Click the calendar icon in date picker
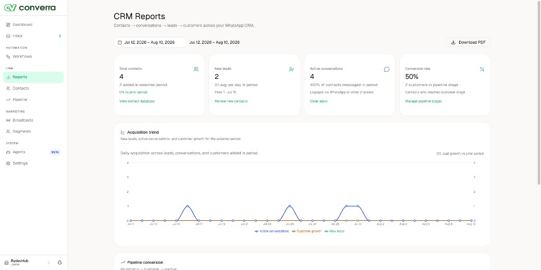The image size is (541, 270). pos(120,42)
